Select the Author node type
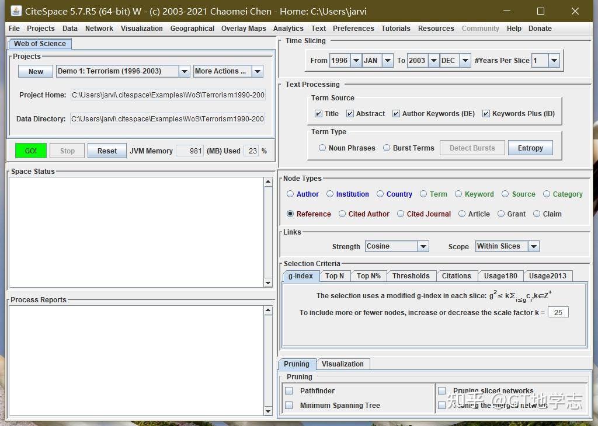 point(290,194)
